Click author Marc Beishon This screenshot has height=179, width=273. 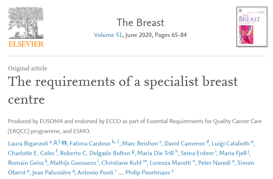(x=143, y=144)
